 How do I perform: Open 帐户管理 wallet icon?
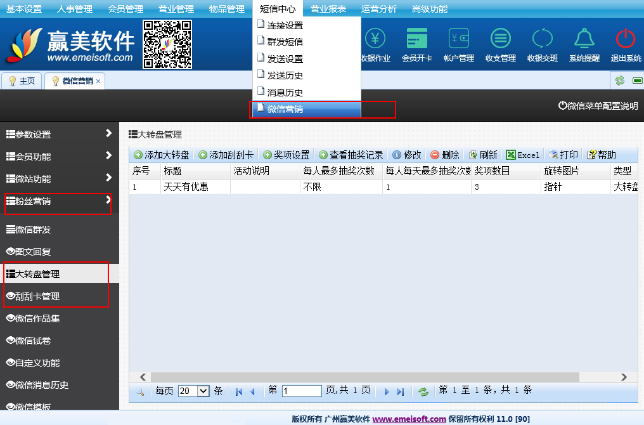coord(458,39)
